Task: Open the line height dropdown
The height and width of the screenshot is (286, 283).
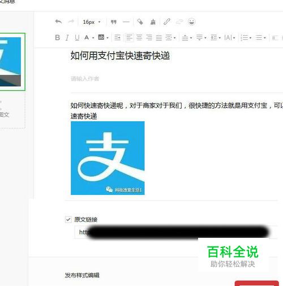Action: [216, 37]
